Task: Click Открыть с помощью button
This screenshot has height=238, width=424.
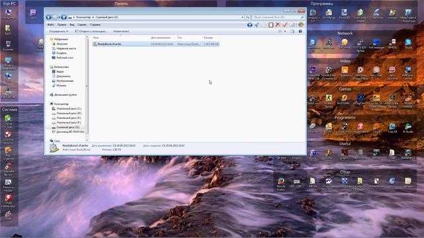Action: [x=91, y=31]
